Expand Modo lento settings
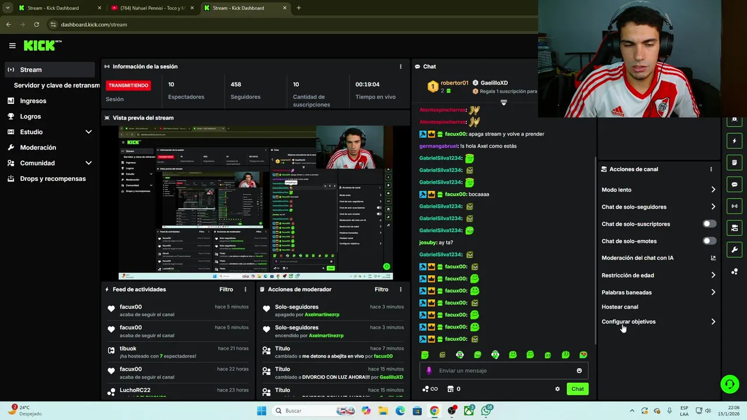This screenshot has height=420, width=747. tap(713, 190)
